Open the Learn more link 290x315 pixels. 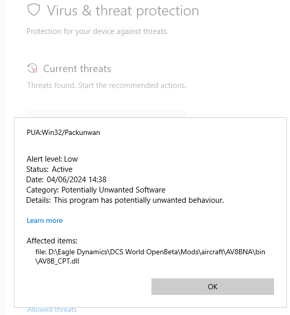click(x=45, y=220)
